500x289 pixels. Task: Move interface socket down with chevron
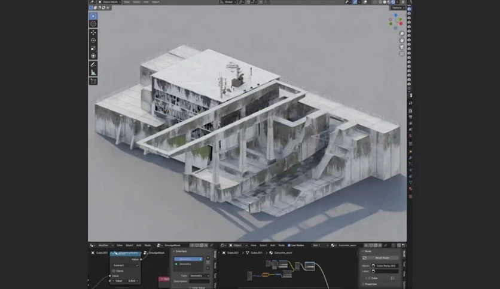208,268
